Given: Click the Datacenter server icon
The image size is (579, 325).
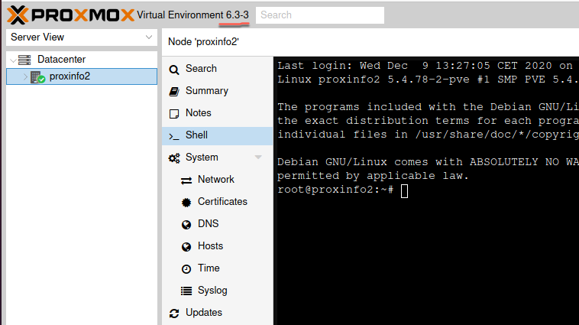Looking at the screenshot, I should [x=24, y=60].
